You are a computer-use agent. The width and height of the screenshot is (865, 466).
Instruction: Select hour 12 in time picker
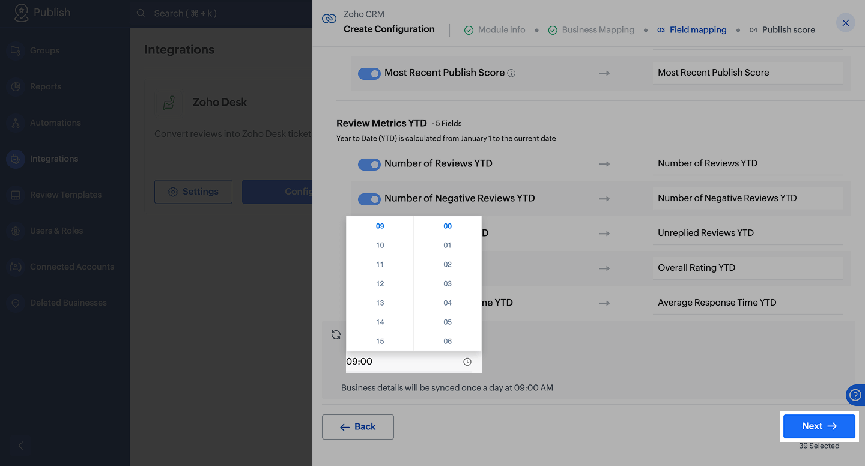pos(380,283)
